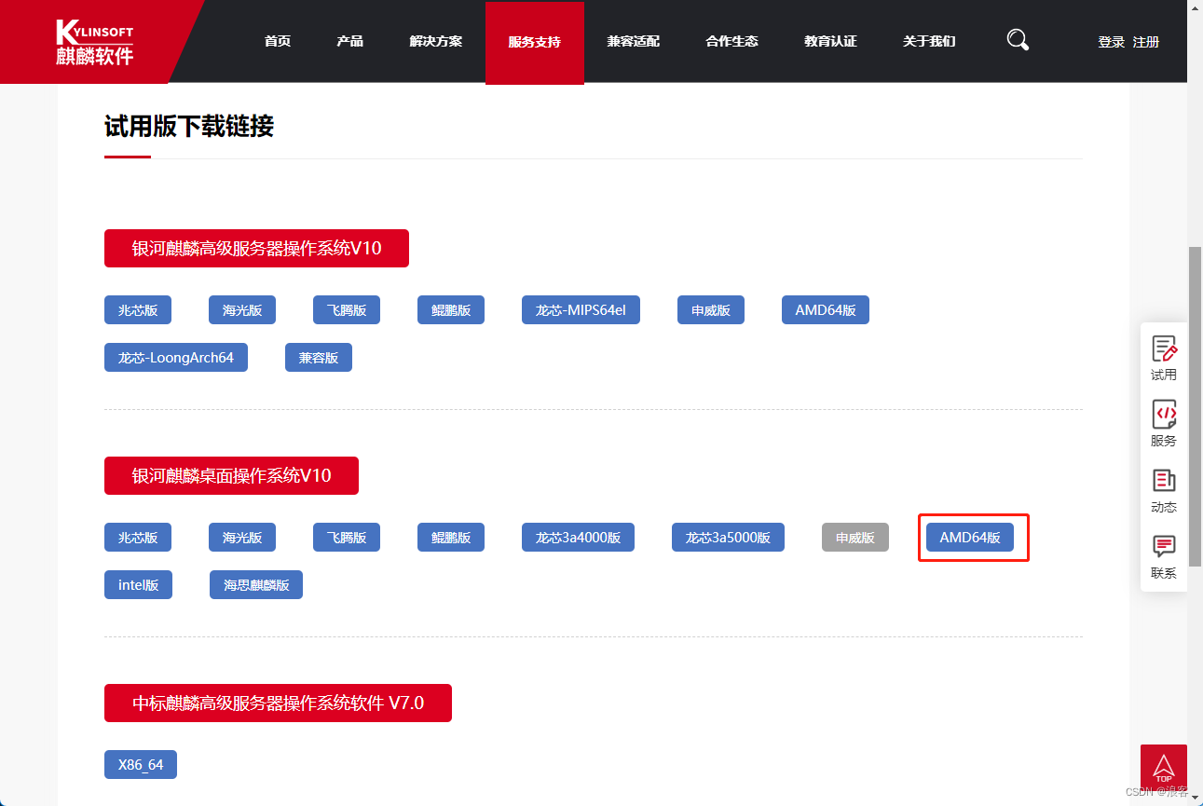Select 解决方案 in the navigation bar
Viewport: 1203px width, 806px height.
point(435,42)
